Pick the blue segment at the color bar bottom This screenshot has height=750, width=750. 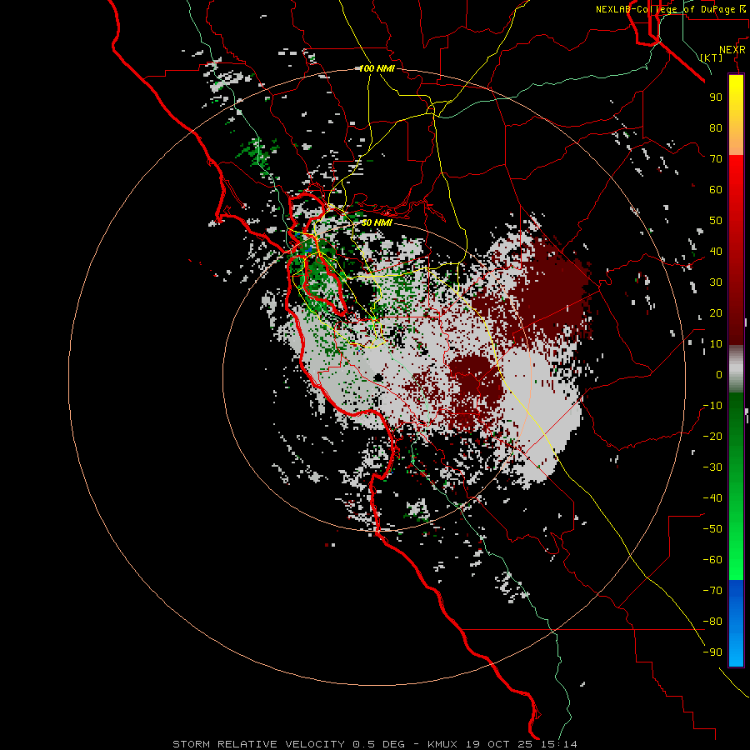[x=736, y=623]
